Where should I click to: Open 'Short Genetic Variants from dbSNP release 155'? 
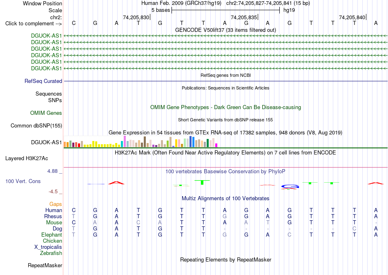[x=225, y=120]
